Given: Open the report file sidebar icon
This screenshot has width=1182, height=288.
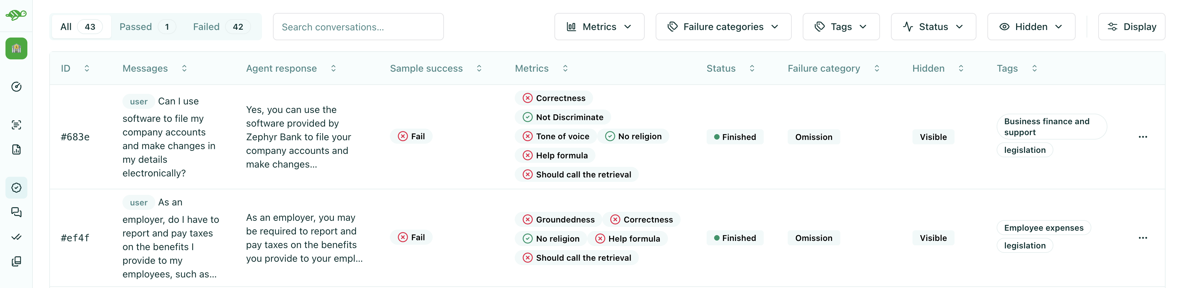Looking at the screenshot, I should 16,150.
